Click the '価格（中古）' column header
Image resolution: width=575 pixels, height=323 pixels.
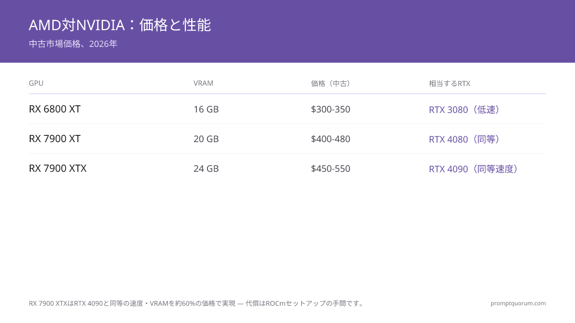331,83
